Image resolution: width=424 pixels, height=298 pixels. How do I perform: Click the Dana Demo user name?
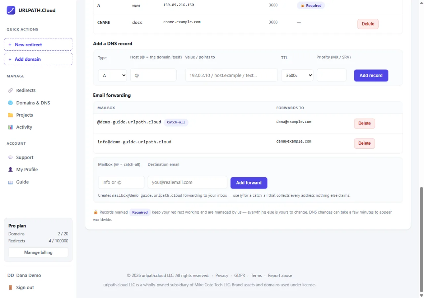click(28, 275)
